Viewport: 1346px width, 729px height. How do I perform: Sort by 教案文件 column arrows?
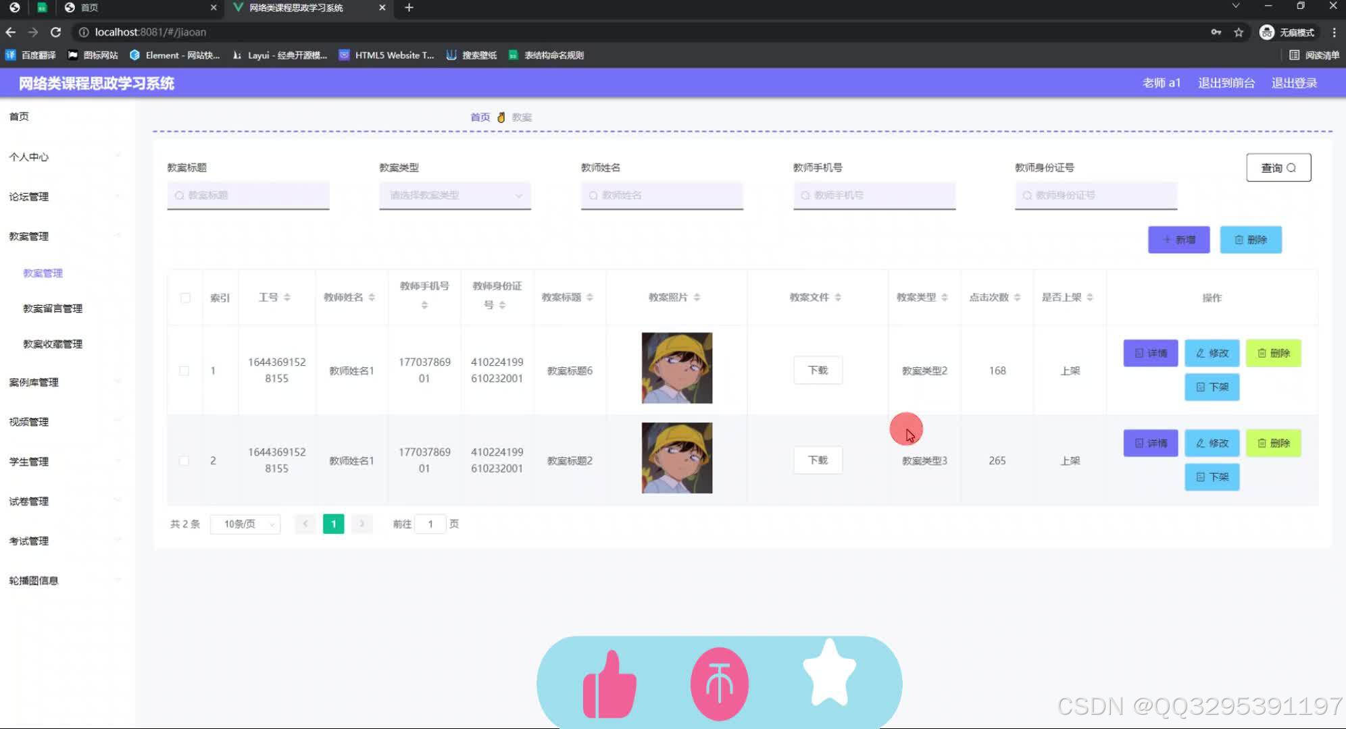838,298
